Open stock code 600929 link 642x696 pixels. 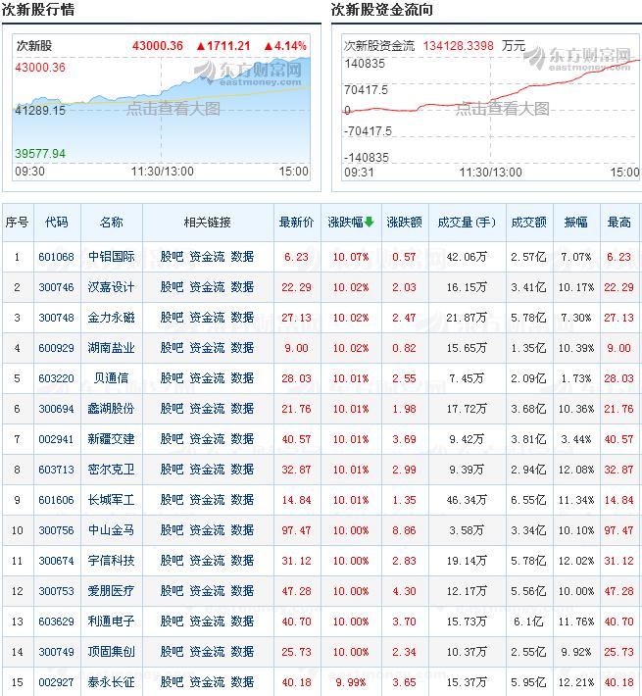(x=56, y=348)
